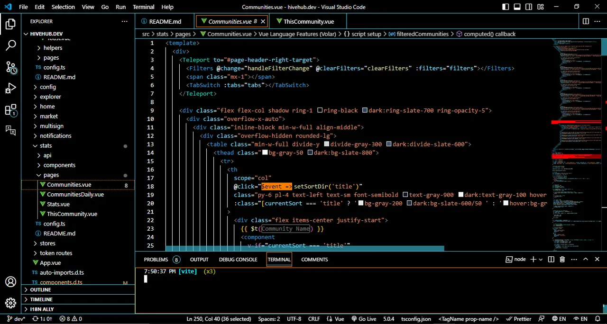Screen dimensions: 607x324
Task: Split the editor right
Action: click(x=586, y=21)
